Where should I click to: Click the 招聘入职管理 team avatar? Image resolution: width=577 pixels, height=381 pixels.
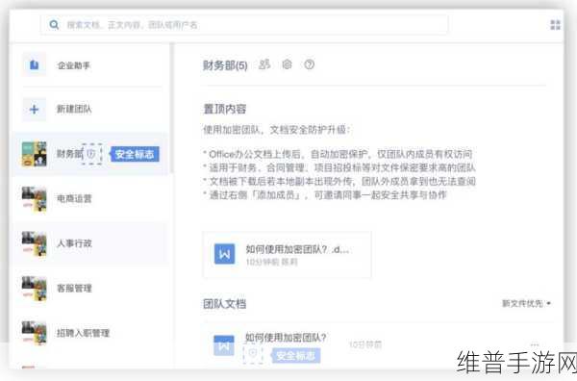pos(35,333)
